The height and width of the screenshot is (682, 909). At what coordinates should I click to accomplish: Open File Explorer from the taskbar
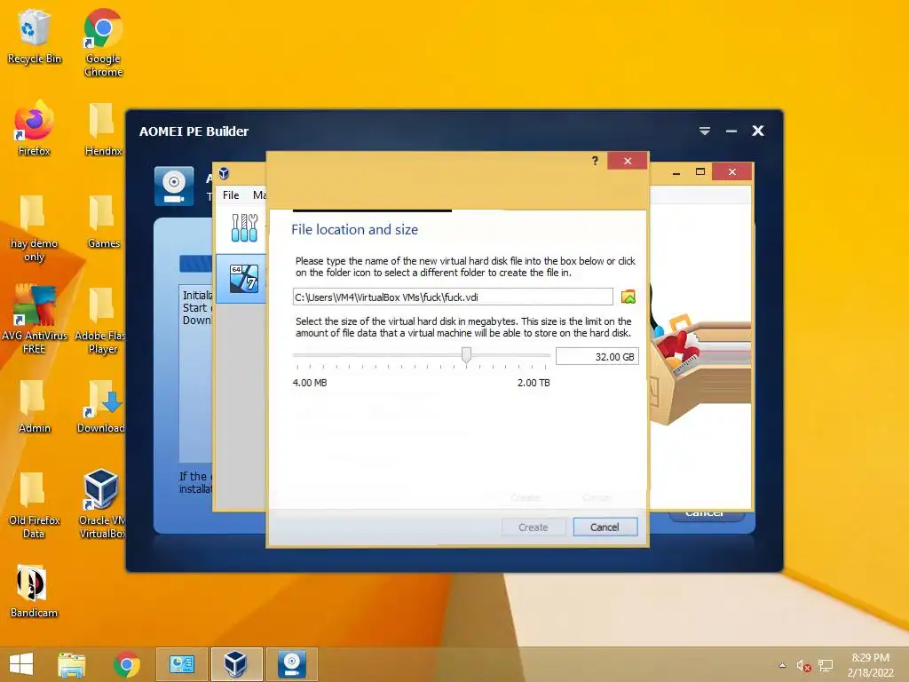tap(72, 664)
